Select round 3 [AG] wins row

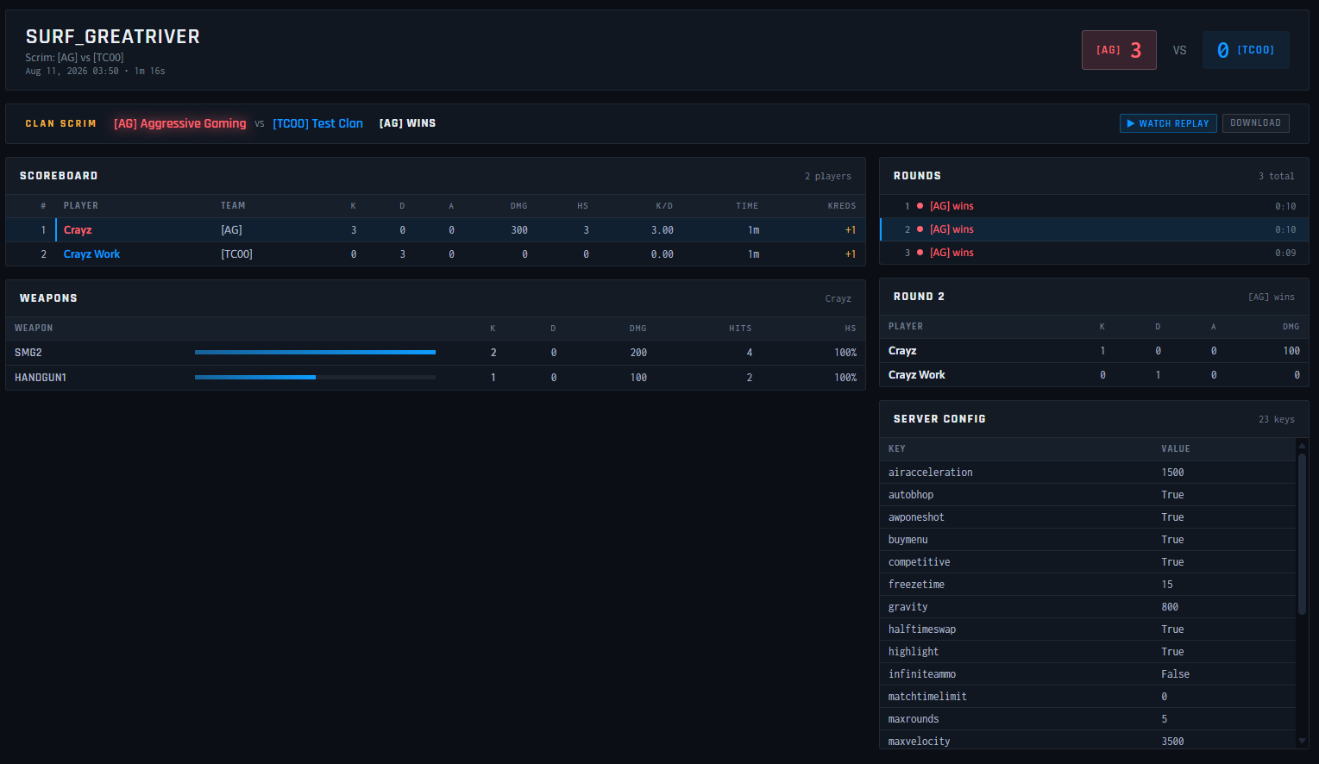(x=1094, y=253)
